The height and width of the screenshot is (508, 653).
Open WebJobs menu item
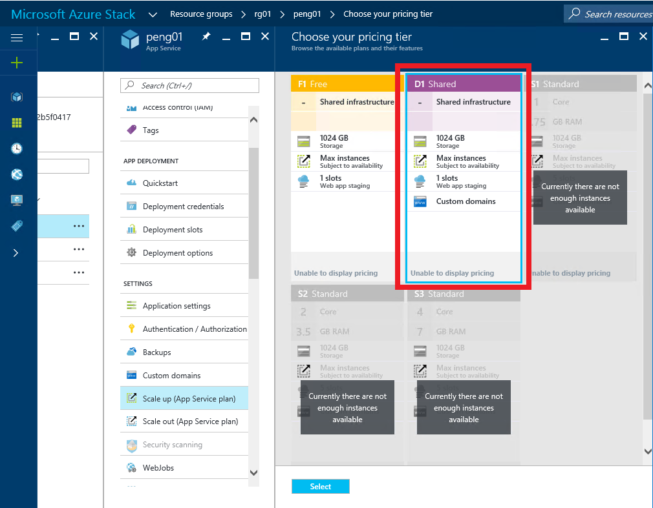click(184, 468)
